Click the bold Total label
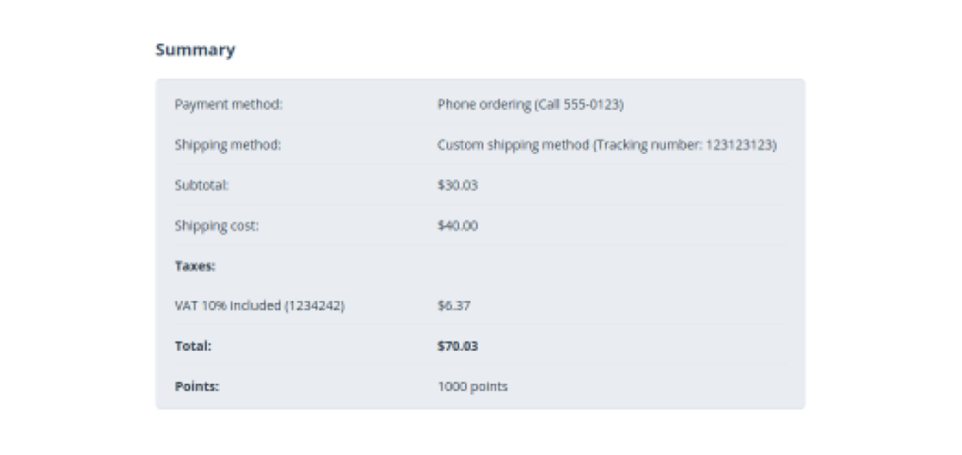Image resolution: width=962 pixels, height=455 pixels. tap(193, 346)
